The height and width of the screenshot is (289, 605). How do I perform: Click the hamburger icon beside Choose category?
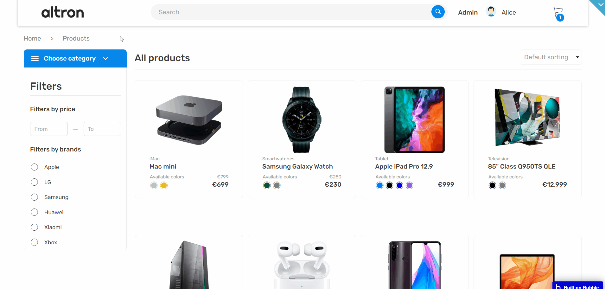(35, 58)
